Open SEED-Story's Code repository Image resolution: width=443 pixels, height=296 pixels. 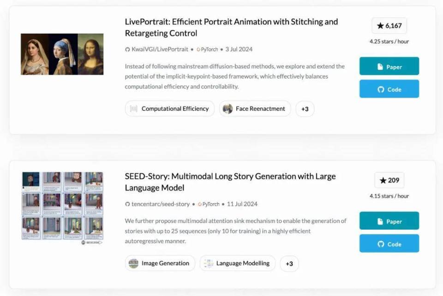click(x=389, y=244)
